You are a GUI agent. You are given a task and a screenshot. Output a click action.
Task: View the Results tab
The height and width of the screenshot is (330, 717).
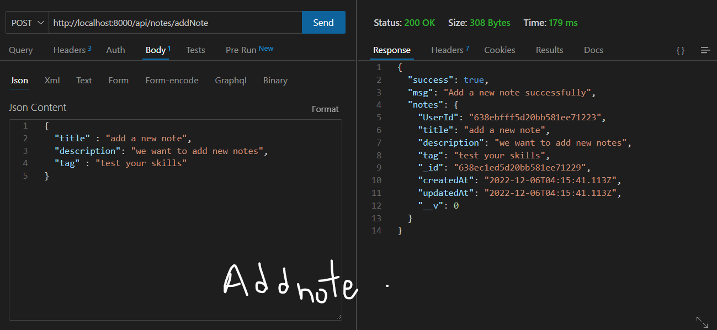point(549,50)
